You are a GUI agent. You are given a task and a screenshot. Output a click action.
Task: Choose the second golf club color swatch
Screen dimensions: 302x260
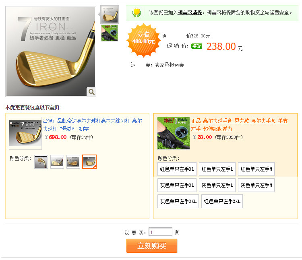click(57, 162)
